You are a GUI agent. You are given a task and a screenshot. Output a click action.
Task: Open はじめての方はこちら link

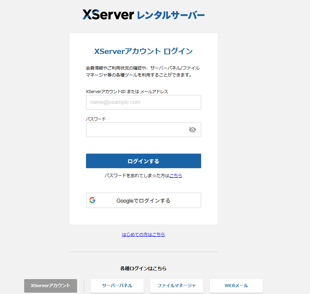(x=143, y=234)
